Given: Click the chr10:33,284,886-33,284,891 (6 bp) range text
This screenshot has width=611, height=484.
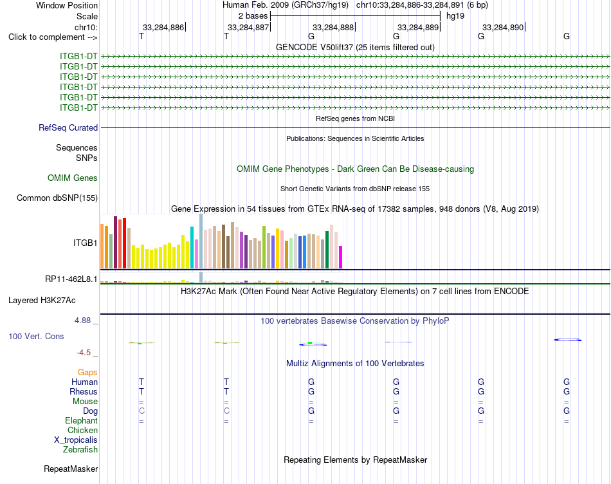Looking at the screenshot, I should (422, 5).
